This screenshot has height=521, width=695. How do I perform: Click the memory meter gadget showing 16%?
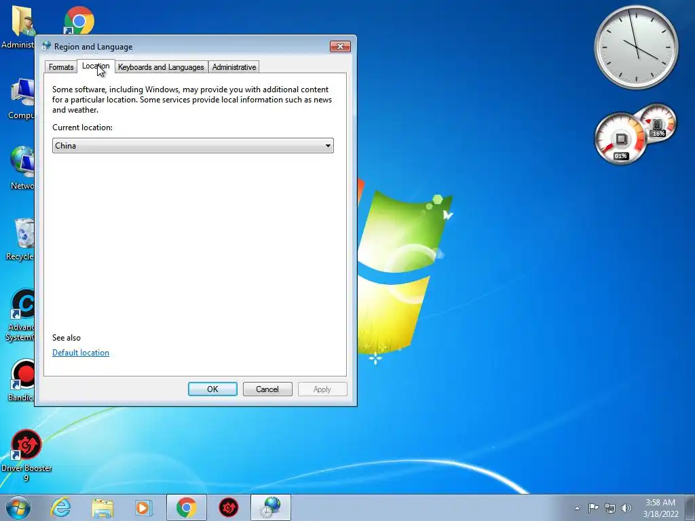pos(658,123)
